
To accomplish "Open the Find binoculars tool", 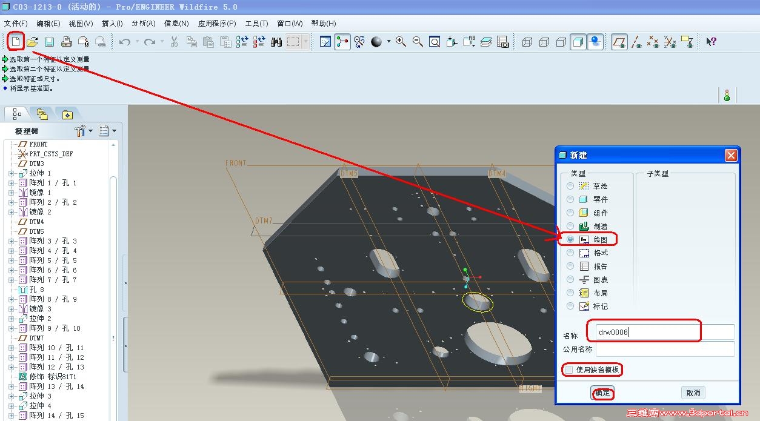I will [276, 42].
